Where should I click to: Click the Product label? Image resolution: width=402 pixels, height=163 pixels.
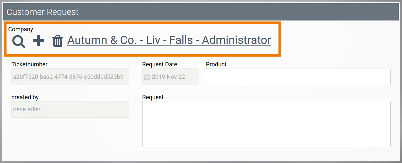216,64
